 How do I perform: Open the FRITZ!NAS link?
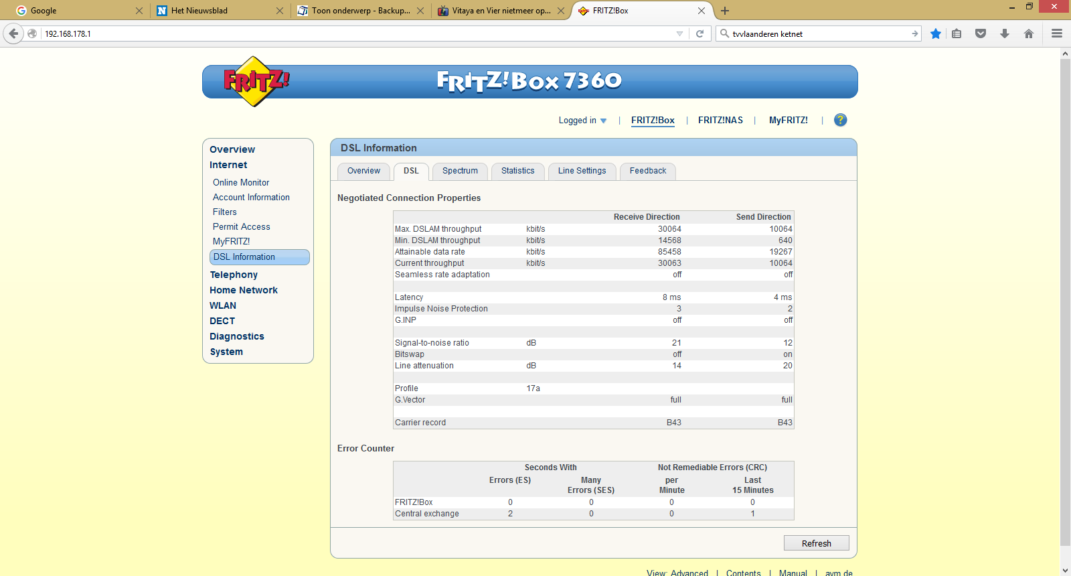720,121
